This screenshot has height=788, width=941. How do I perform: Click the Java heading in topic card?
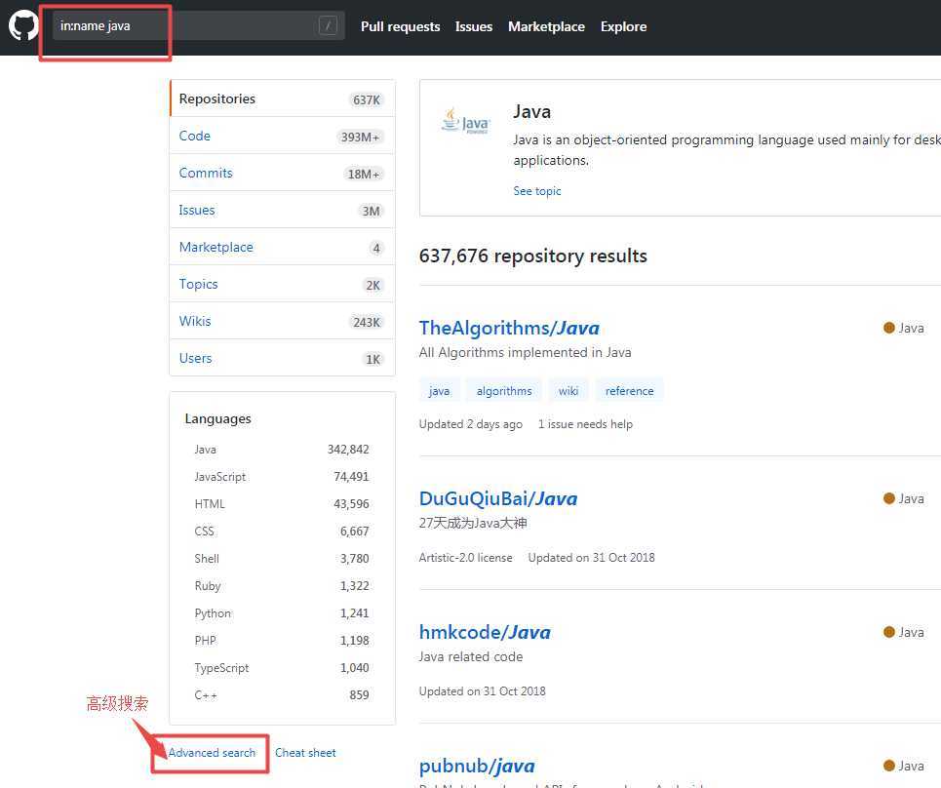click(531, 111)
